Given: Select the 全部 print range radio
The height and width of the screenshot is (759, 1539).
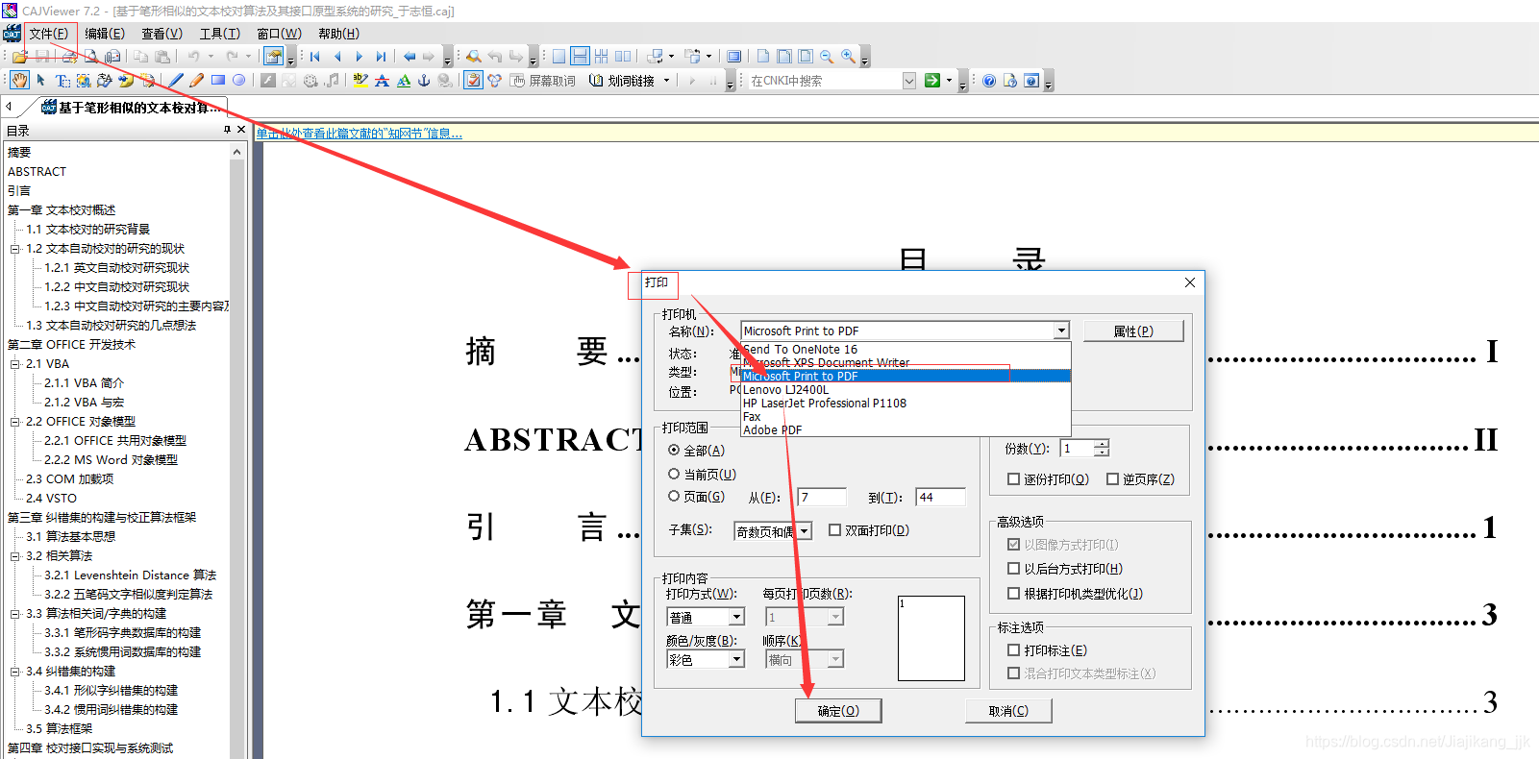Looking at the screenshot, I should coord(674,450).
